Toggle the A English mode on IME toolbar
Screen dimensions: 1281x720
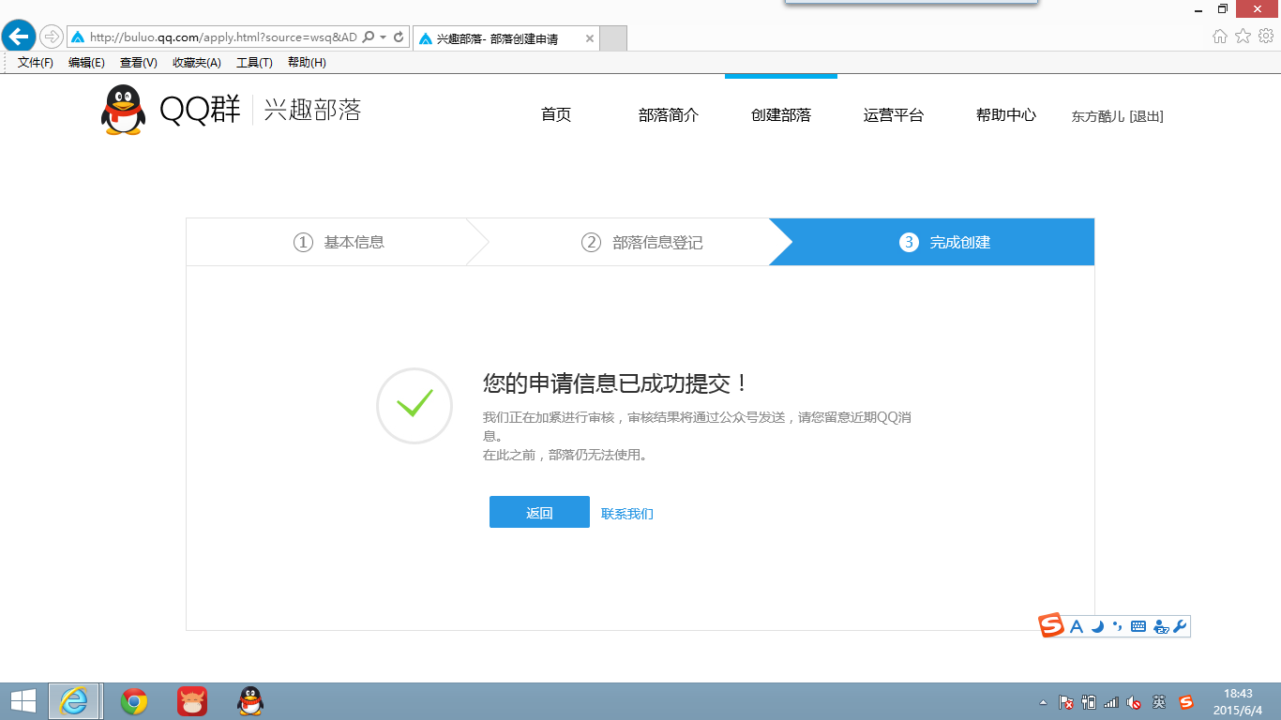(x=1077, y=626)
